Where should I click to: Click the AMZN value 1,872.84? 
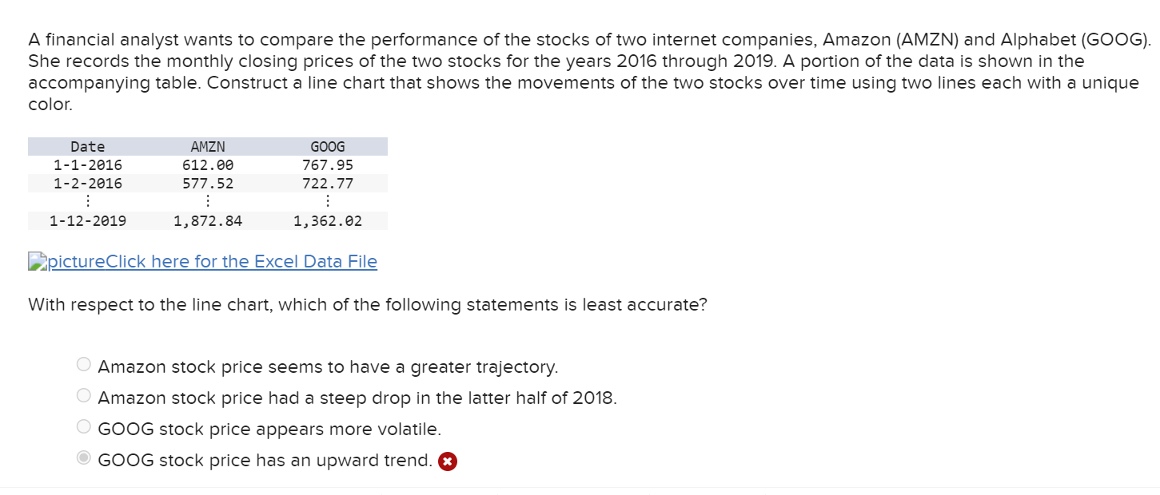tap(207, 220)
